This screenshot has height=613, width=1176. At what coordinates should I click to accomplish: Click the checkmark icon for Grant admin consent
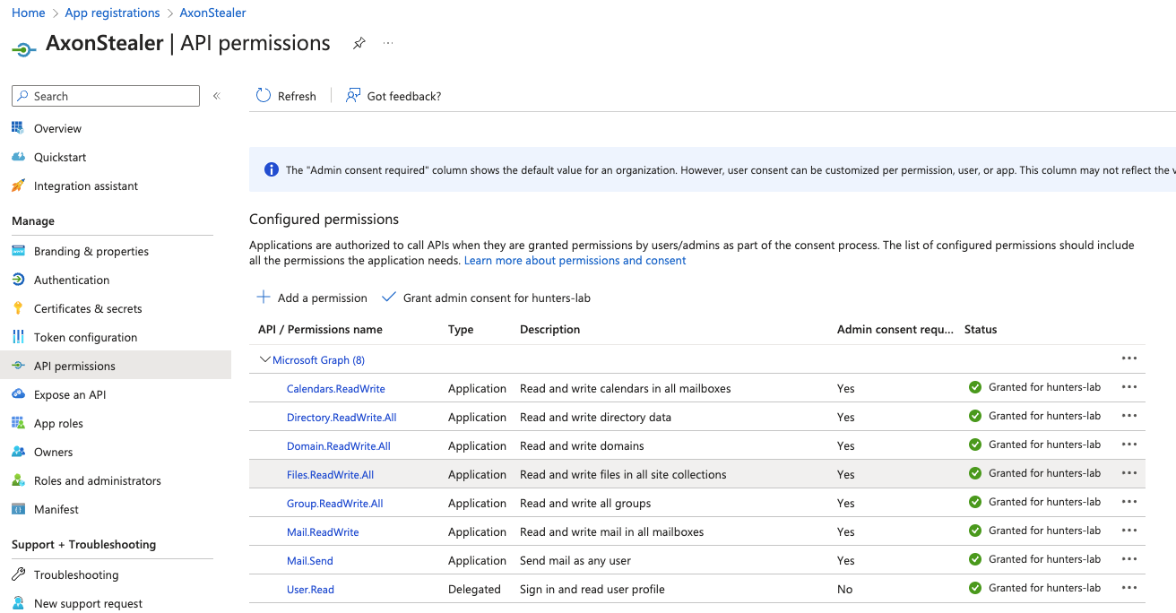pyautogui.click(x=389, y=297)
